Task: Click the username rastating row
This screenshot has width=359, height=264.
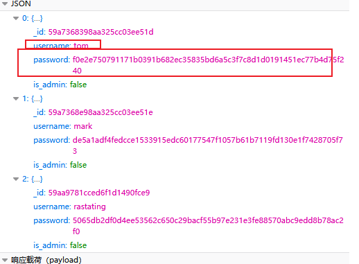Action: coord(69,206)
